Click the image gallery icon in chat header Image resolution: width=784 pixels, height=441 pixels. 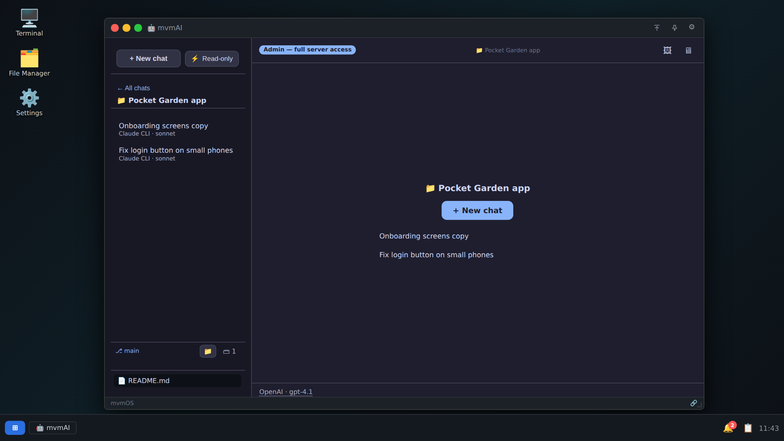[667, 50]
